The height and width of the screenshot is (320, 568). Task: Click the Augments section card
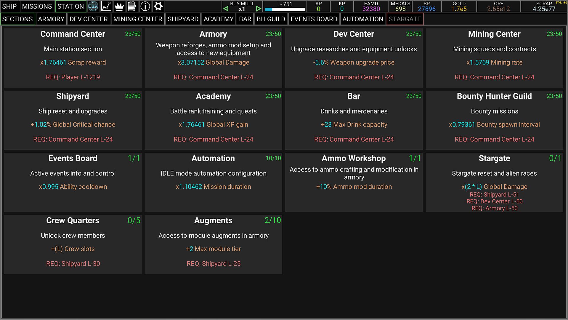(213, 244)
